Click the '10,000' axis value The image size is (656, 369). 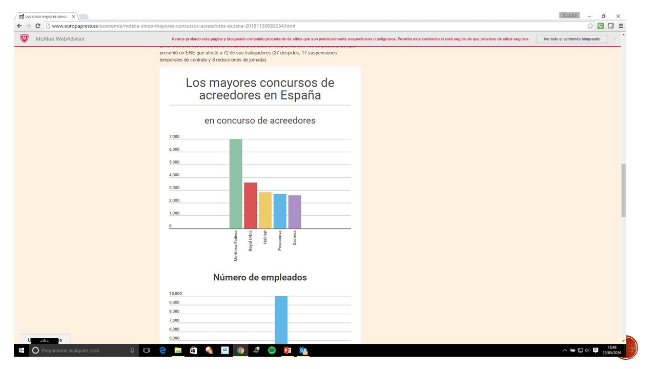pyautogui.click(x=175, y=294)
